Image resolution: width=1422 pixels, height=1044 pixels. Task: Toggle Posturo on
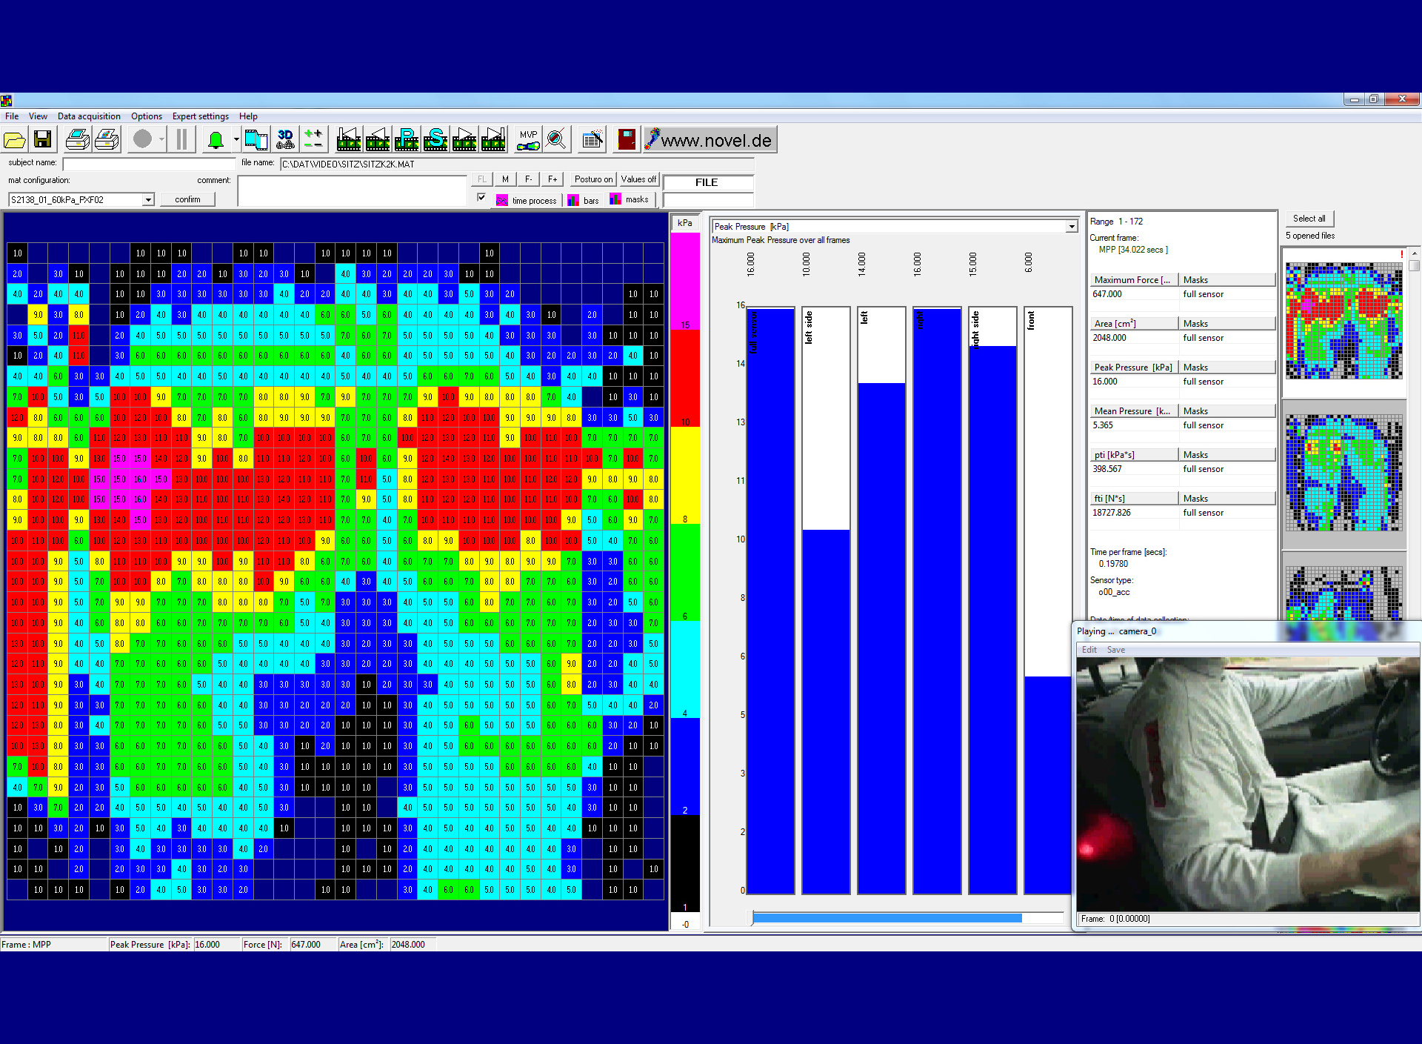593,179
